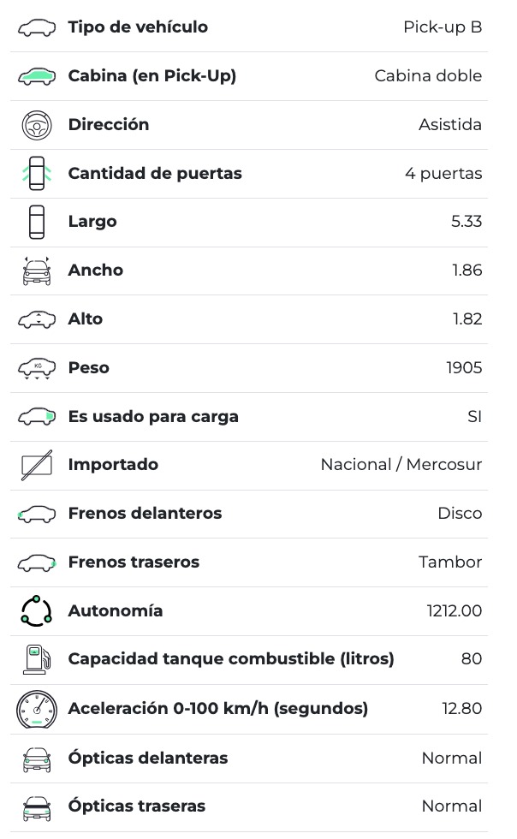Click the speedometer icon for Aceleración 0-100
This screenshot has height=839, width=517.
click(37, 709)
